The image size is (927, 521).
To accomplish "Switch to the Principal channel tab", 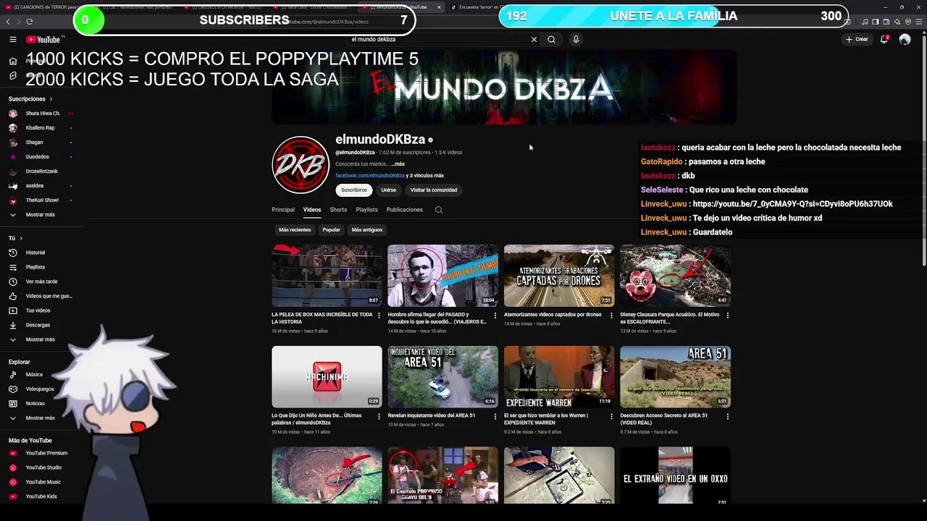I will (x=283, y=210).
